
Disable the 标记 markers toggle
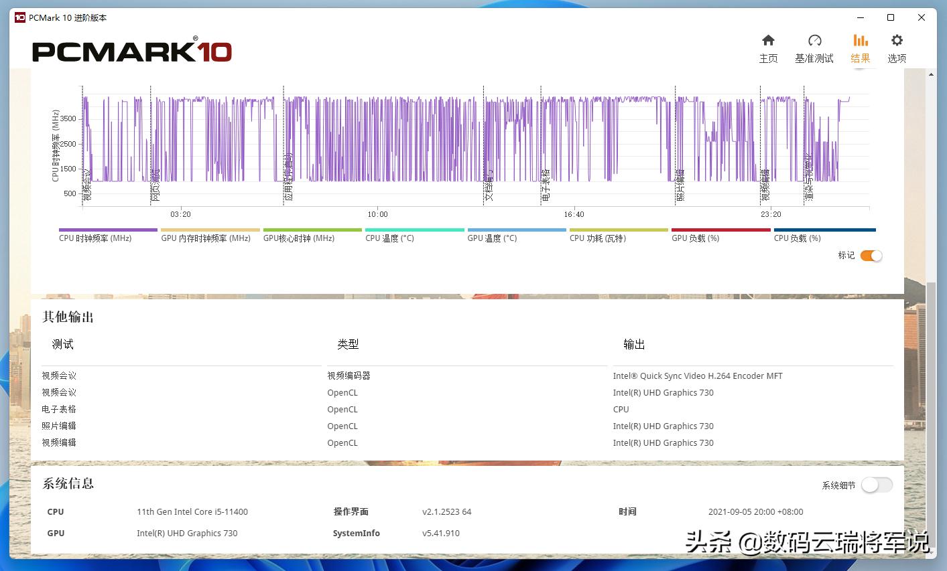[x=871, y=256]
